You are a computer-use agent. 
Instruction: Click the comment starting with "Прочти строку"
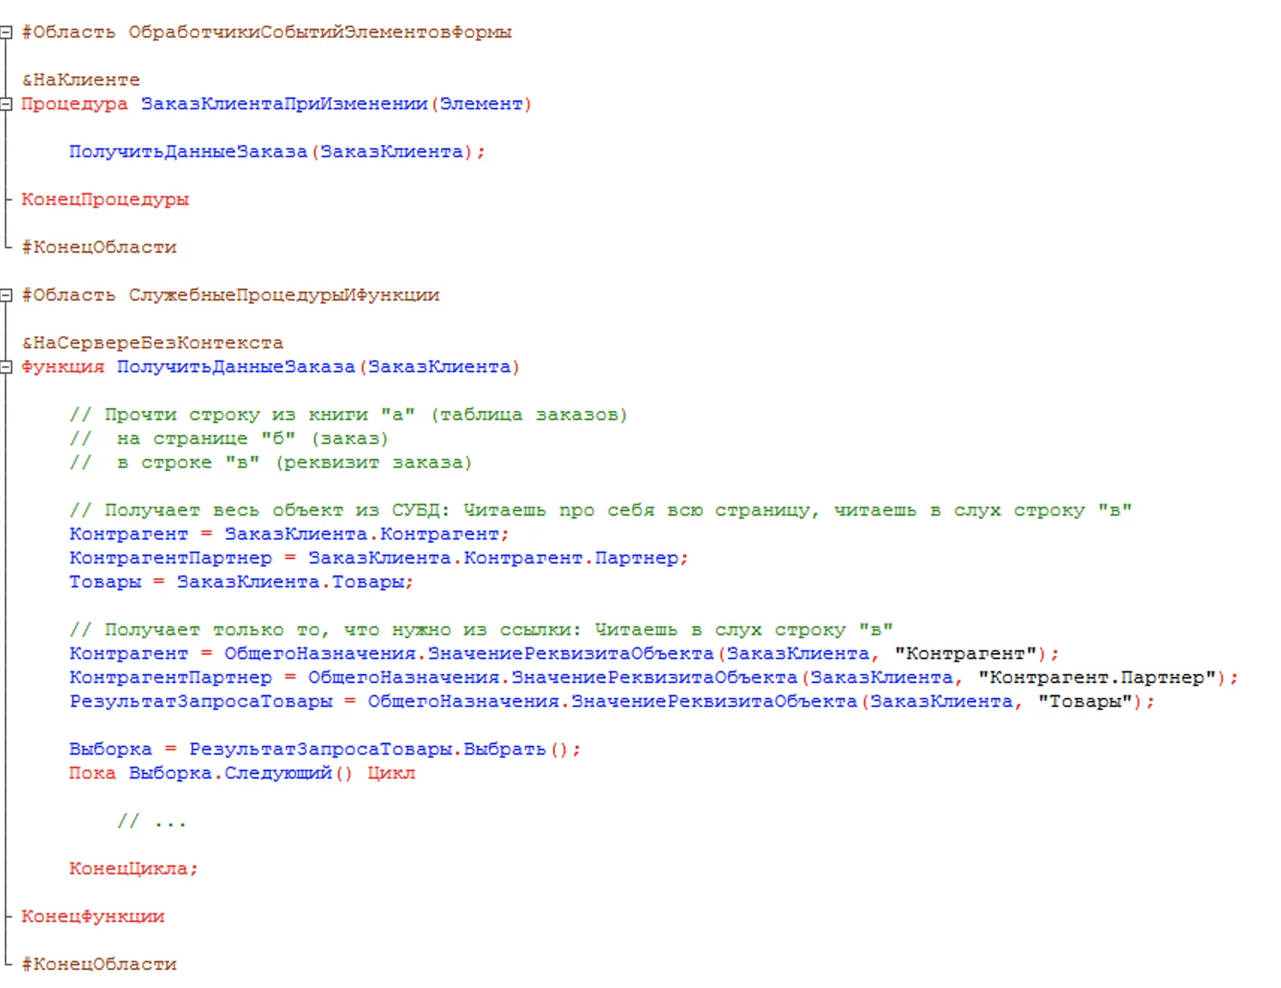[348, 415]
